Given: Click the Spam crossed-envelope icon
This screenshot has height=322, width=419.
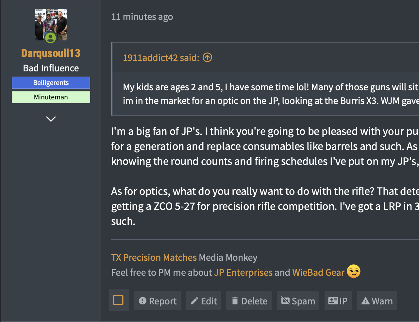Looking at the screenshot, I should pyautogui.click(x=286, y=301).
